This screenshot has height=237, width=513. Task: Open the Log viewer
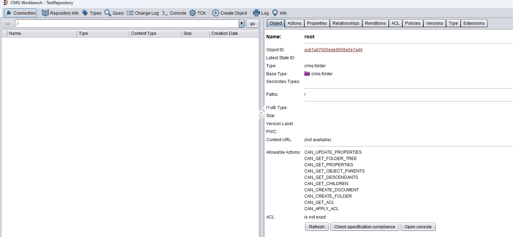click(x=261, y=13)
